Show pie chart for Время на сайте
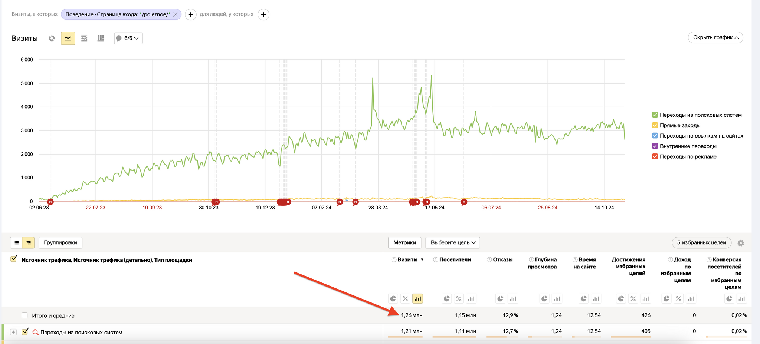Screen dimensions: 760x344 [584, 298]
